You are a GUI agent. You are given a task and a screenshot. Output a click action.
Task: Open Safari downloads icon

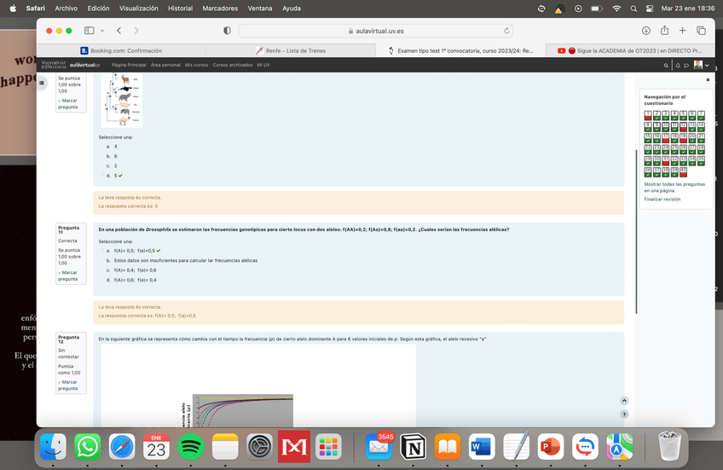(646, 31)
